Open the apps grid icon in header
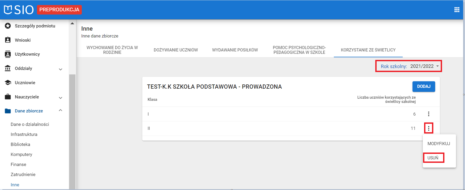 tap(457, 10)
